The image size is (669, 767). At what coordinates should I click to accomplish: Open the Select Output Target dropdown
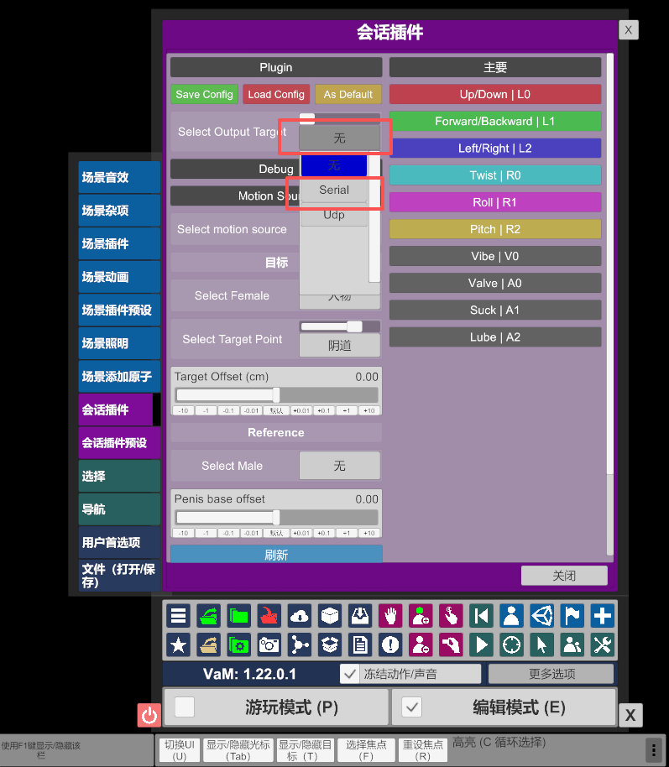pos(340,138)
